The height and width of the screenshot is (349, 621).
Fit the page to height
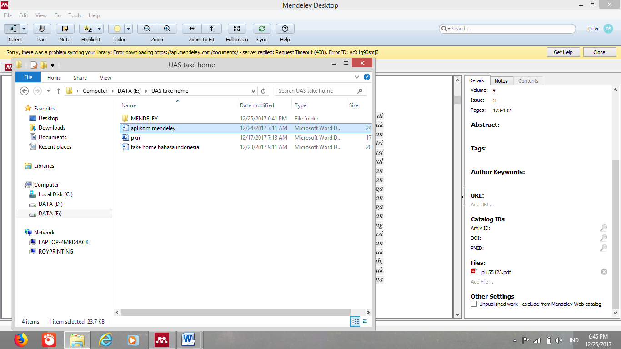pyautogui.click(x=212, y=29)
